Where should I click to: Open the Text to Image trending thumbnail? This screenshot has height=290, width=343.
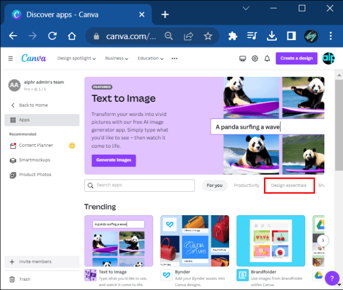point(119,241)
